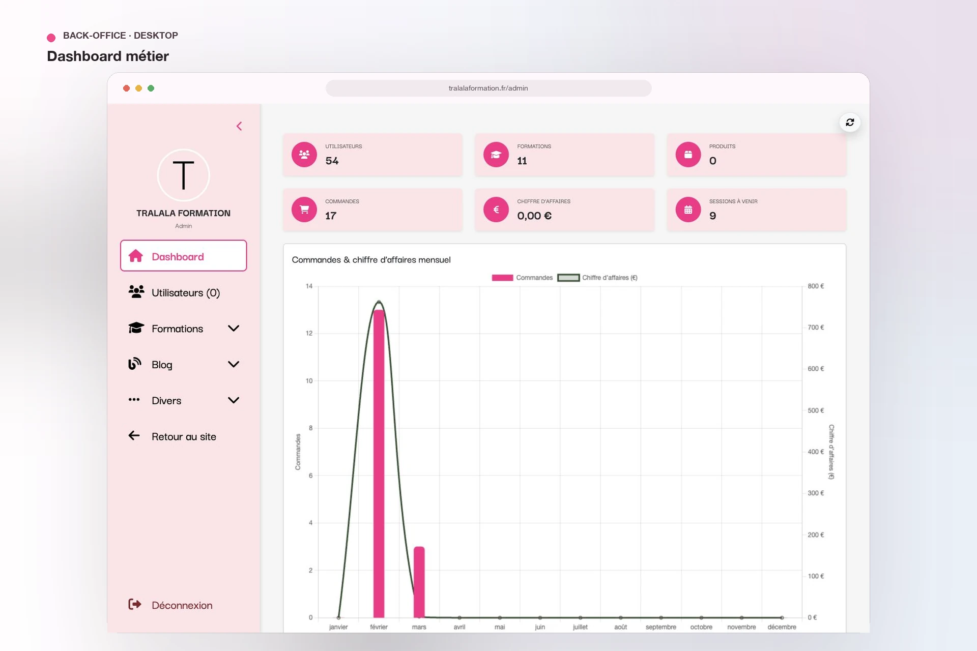Expand the Divers submenu chevron
Screen dimensions: 977x651
tap(234, 400)
